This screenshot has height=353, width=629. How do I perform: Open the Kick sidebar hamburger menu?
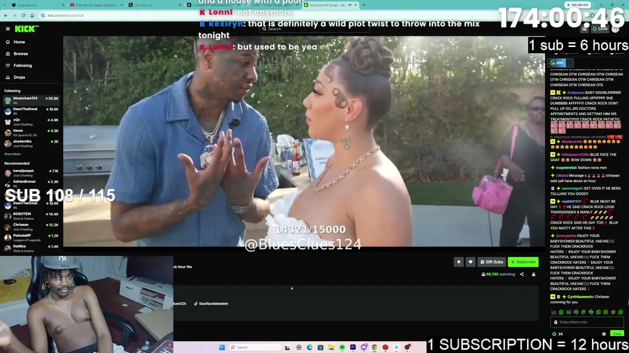pos(7,29)
